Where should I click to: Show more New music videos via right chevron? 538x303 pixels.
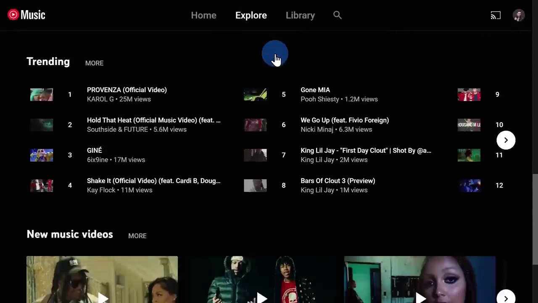(x=506, y=298)
